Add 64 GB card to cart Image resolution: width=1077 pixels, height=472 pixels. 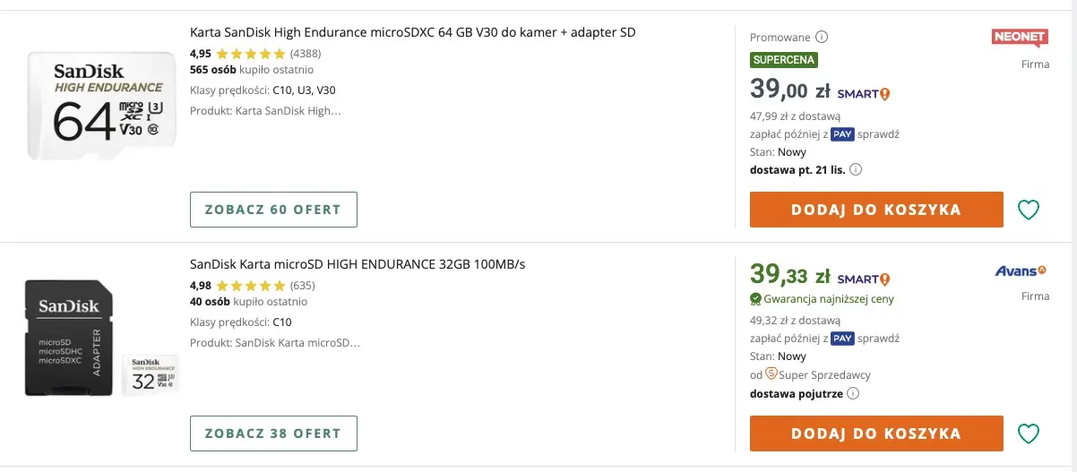[x=875, y=210]
